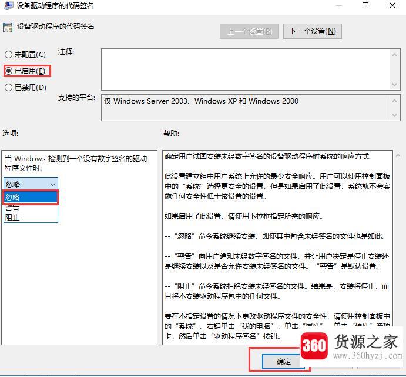Click the 支持的平台: label
Screen dimensions: 406x377
pos(76,98)
